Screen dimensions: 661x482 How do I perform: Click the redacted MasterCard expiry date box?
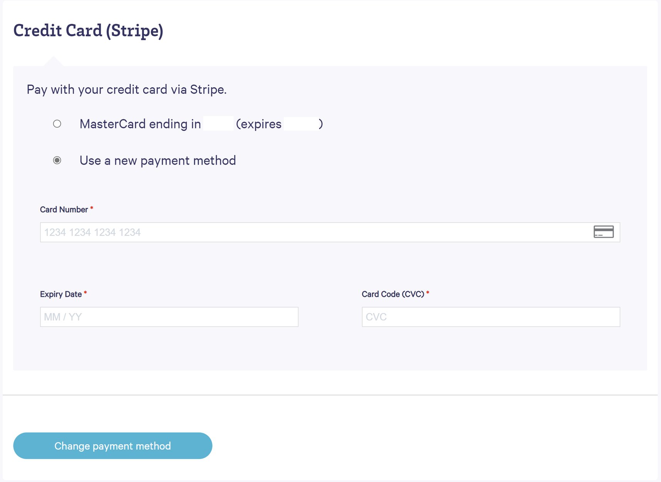301,124
